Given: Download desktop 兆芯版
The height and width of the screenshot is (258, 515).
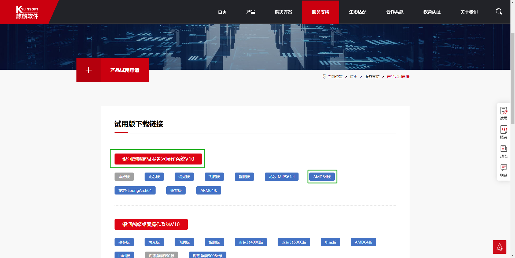Looking at the screenshot, I should pyautogui.click(x=124, y=242).
